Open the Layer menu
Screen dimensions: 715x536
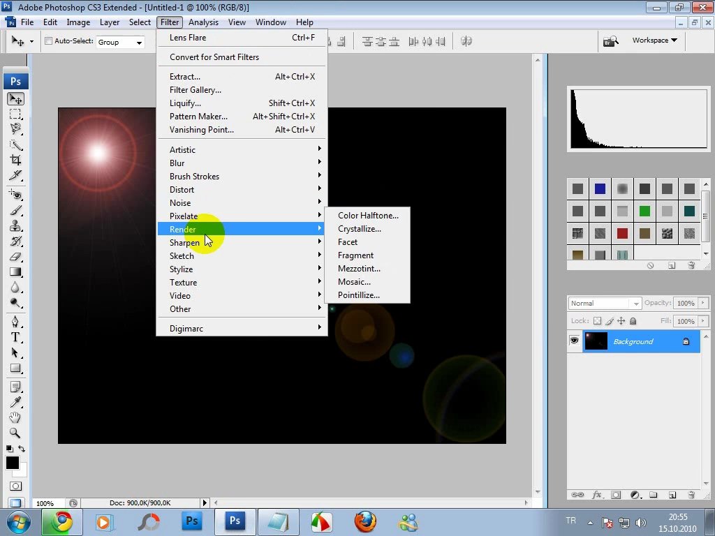click(110, 22)
